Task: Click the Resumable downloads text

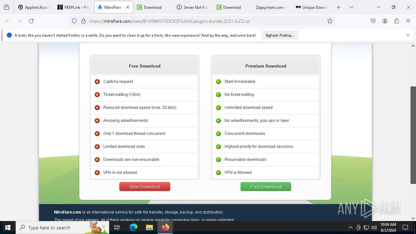Action: pyautogui.click(x=245, y=160)
